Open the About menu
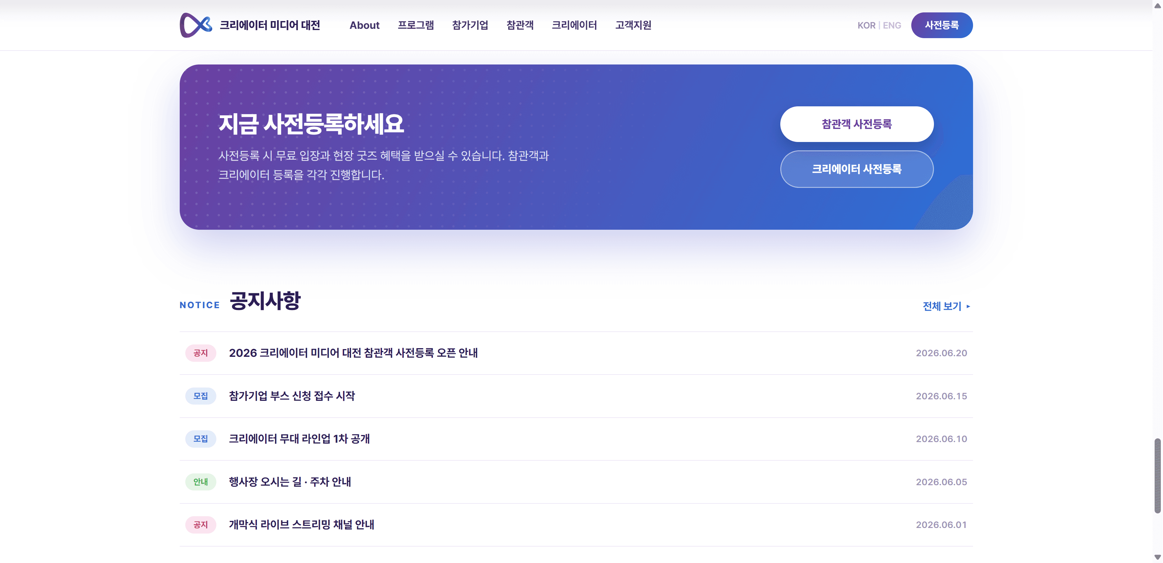The image size is (1163, 563). (x=364, y=25)
